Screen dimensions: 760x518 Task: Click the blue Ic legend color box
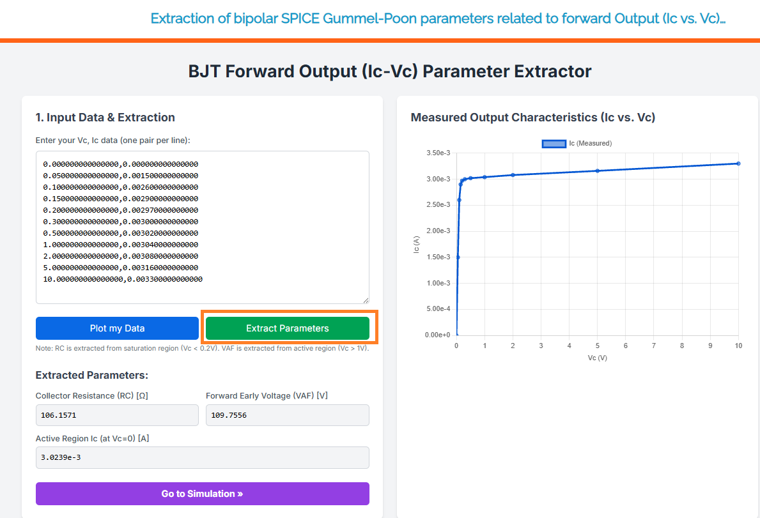[554, 144]
